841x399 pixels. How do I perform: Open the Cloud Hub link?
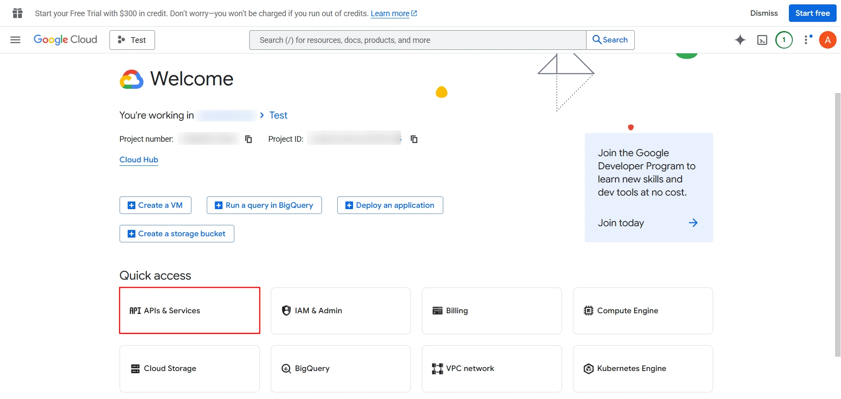[x=138, y=160]
